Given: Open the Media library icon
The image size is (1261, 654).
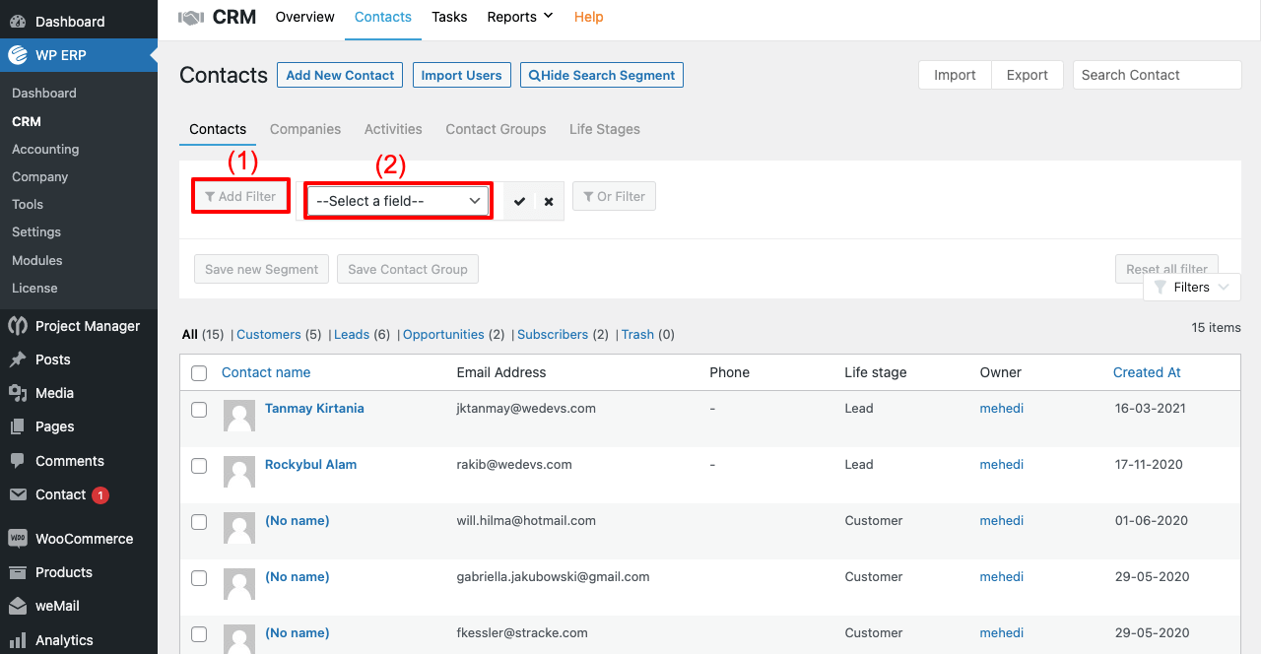Looking at the screenshot, I should [18, 393].
